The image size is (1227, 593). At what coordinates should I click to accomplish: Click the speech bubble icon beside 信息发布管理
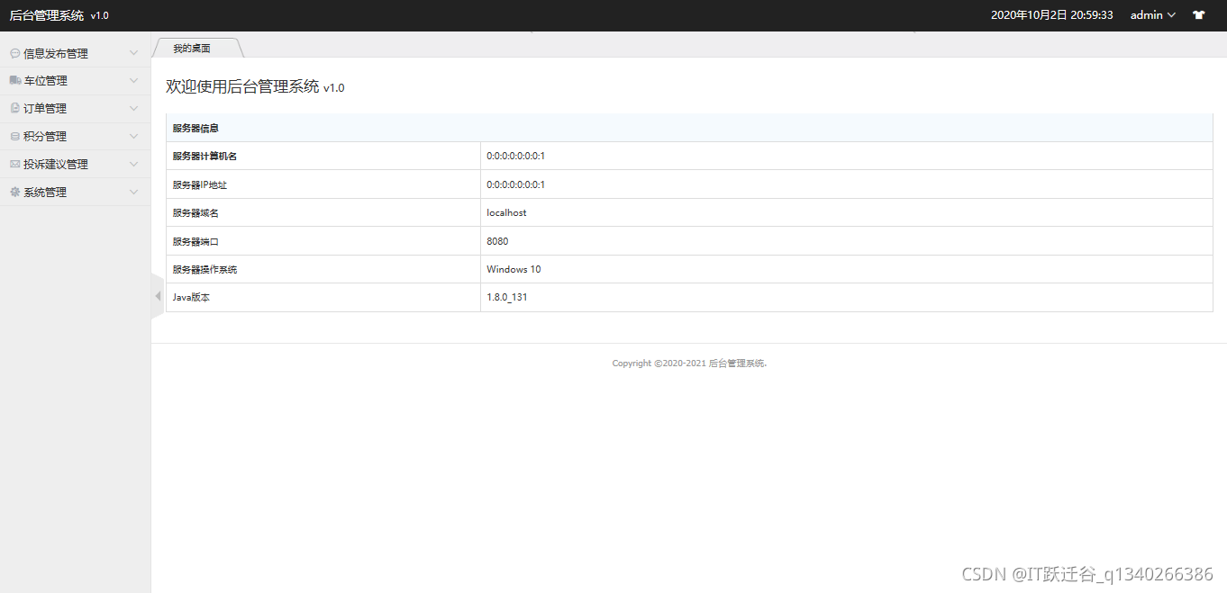tap(14, 54)
